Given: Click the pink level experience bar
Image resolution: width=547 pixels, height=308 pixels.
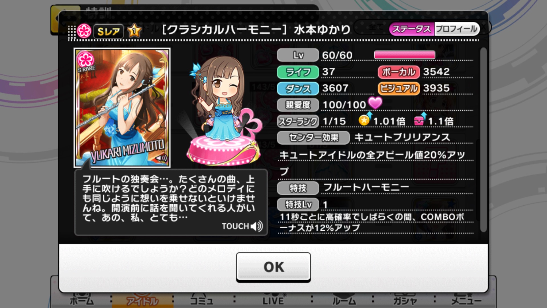Looking at the screenshot, I should (x=405, y=55).
